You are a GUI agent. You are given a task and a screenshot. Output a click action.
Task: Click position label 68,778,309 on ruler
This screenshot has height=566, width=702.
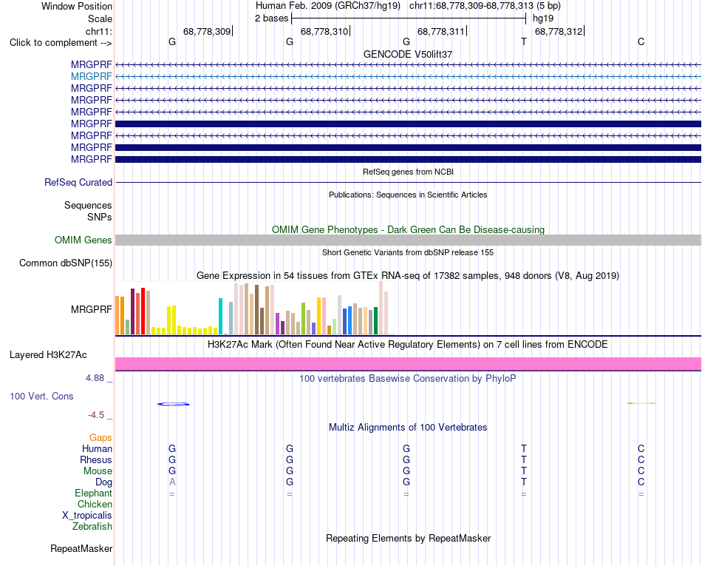coord(207,31)
